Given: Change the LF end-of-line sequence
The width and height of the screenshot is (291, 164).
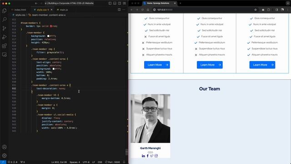Looking at the screenshot, I should 94,162.
